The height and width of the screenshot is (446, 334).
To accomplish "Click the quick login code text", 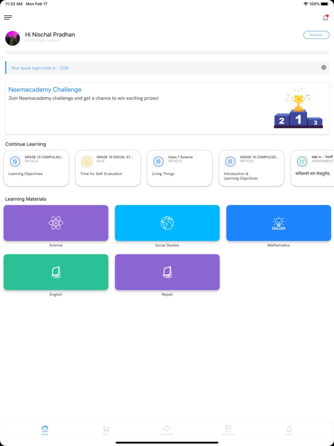I will 40,68.
